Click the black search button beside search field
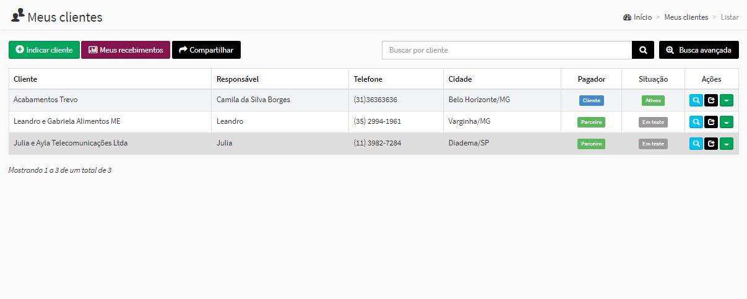The height and width of the screenshot is (299, 747). pos(643,50)
